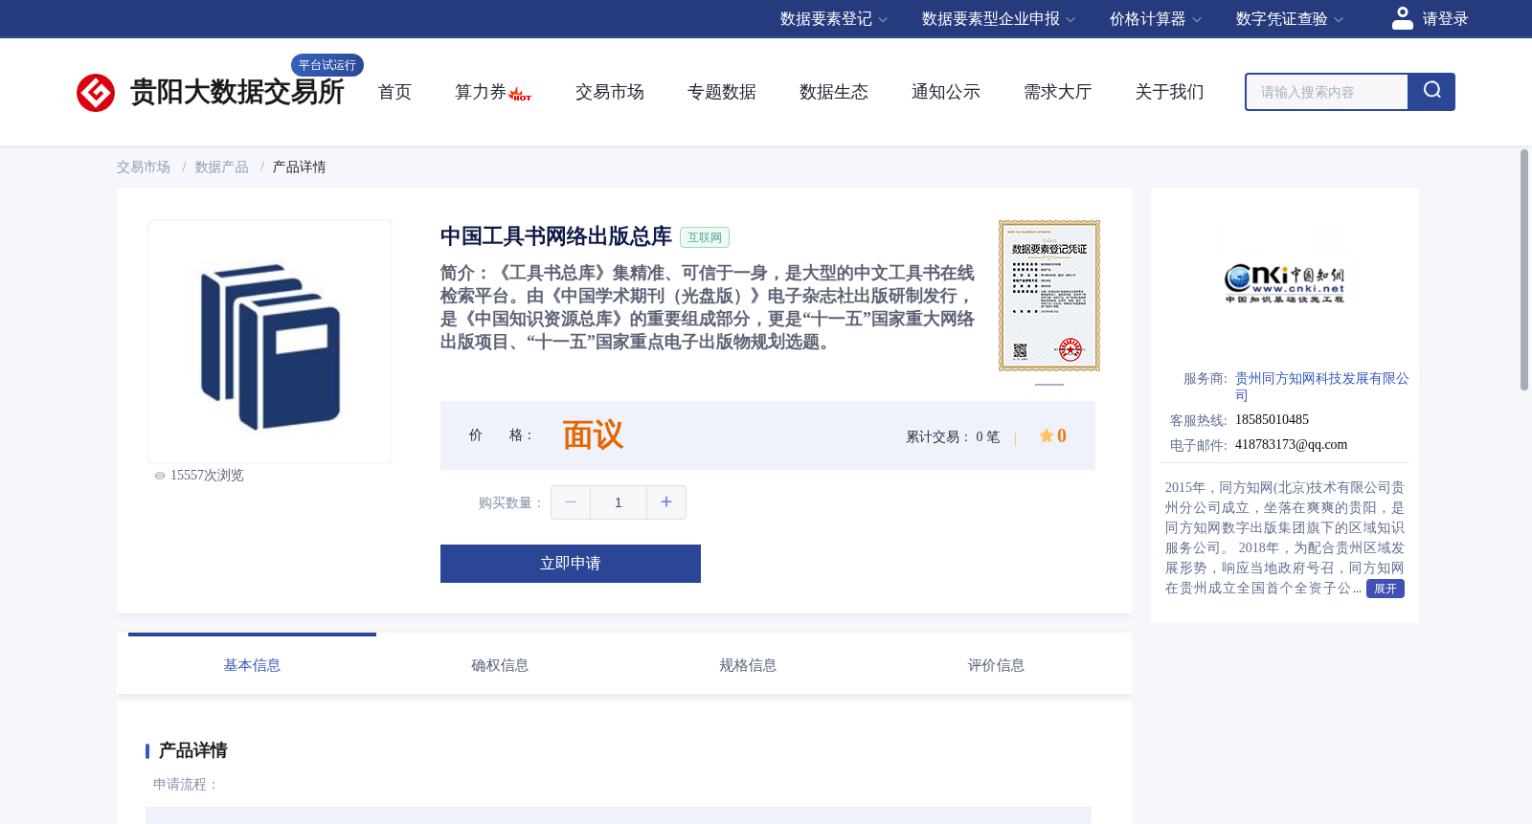Expand 价格计算器 dropdown menu
1532x824 pixels.
(1156, 19)
